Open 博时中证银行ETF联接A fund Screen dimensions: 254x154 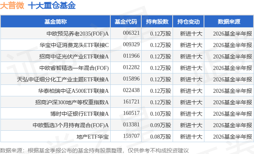pos(79,114)
